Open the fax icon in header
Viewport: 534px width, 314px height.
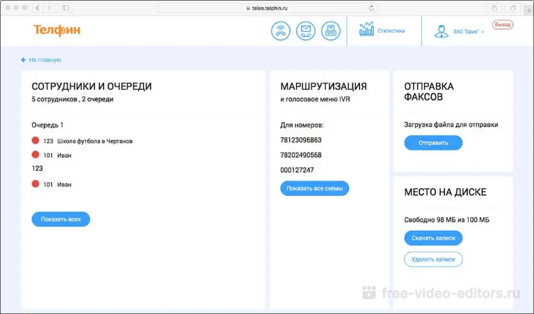(x=330, y=31)
